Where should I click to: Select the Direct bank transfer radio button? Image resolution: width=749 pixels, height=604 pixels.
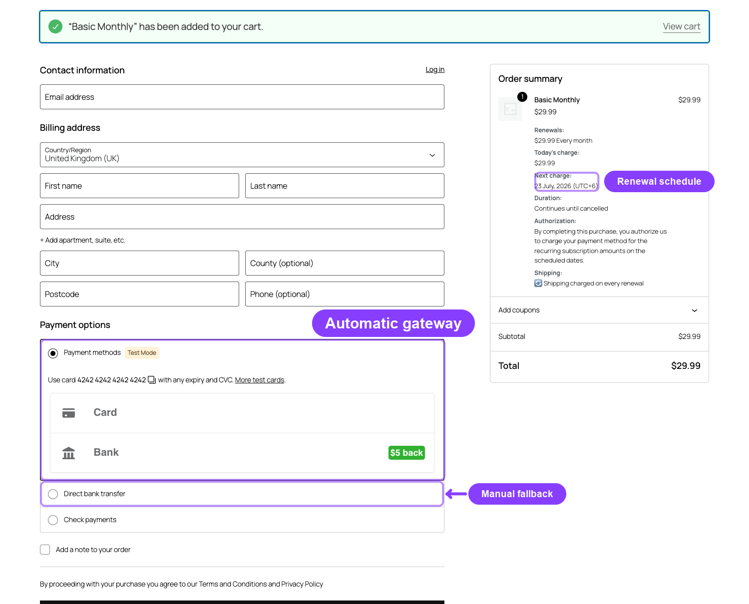pos(53,494)
